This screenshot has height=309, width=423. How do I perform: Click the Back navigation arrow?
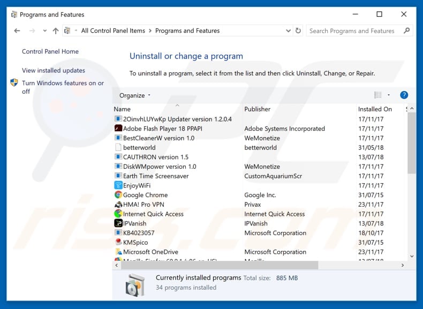point(17,31)
